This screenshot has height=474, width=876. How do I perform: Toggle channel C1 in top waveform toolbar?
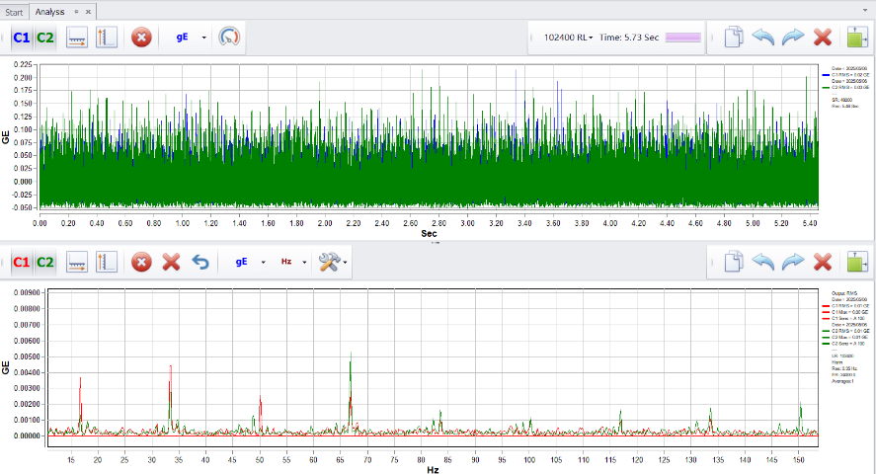coord(21,38)
